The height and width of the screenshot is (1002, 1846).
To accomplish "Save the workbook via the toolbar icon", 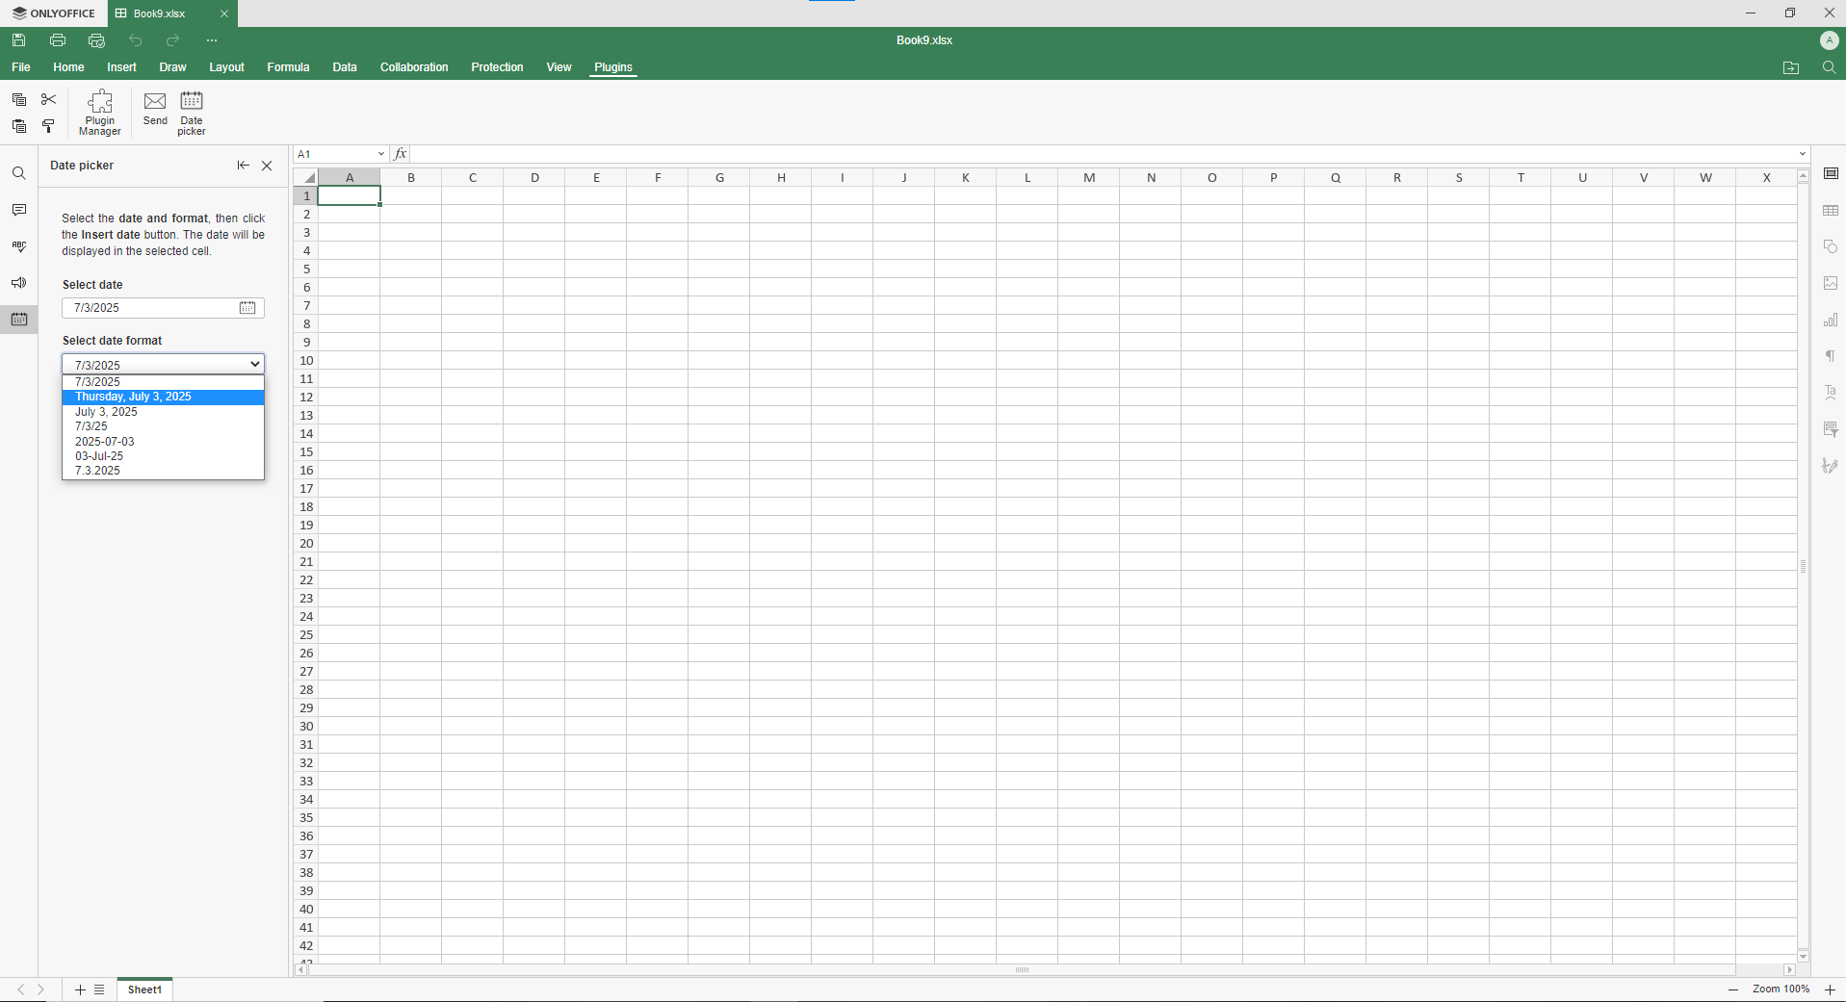I will pyautogui.click(x=18, y=39).
